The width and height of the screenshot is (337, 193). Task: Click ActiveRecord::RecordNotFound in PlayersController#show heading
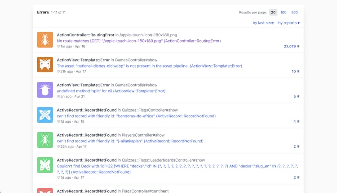pos(111,135)
